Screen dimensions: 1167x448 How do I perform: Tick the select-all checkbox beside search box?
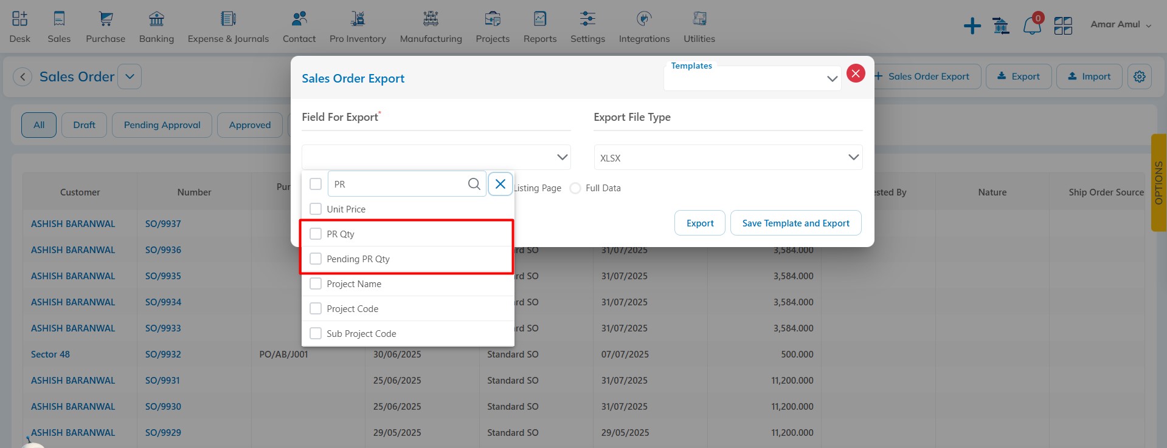click(316, 184)
